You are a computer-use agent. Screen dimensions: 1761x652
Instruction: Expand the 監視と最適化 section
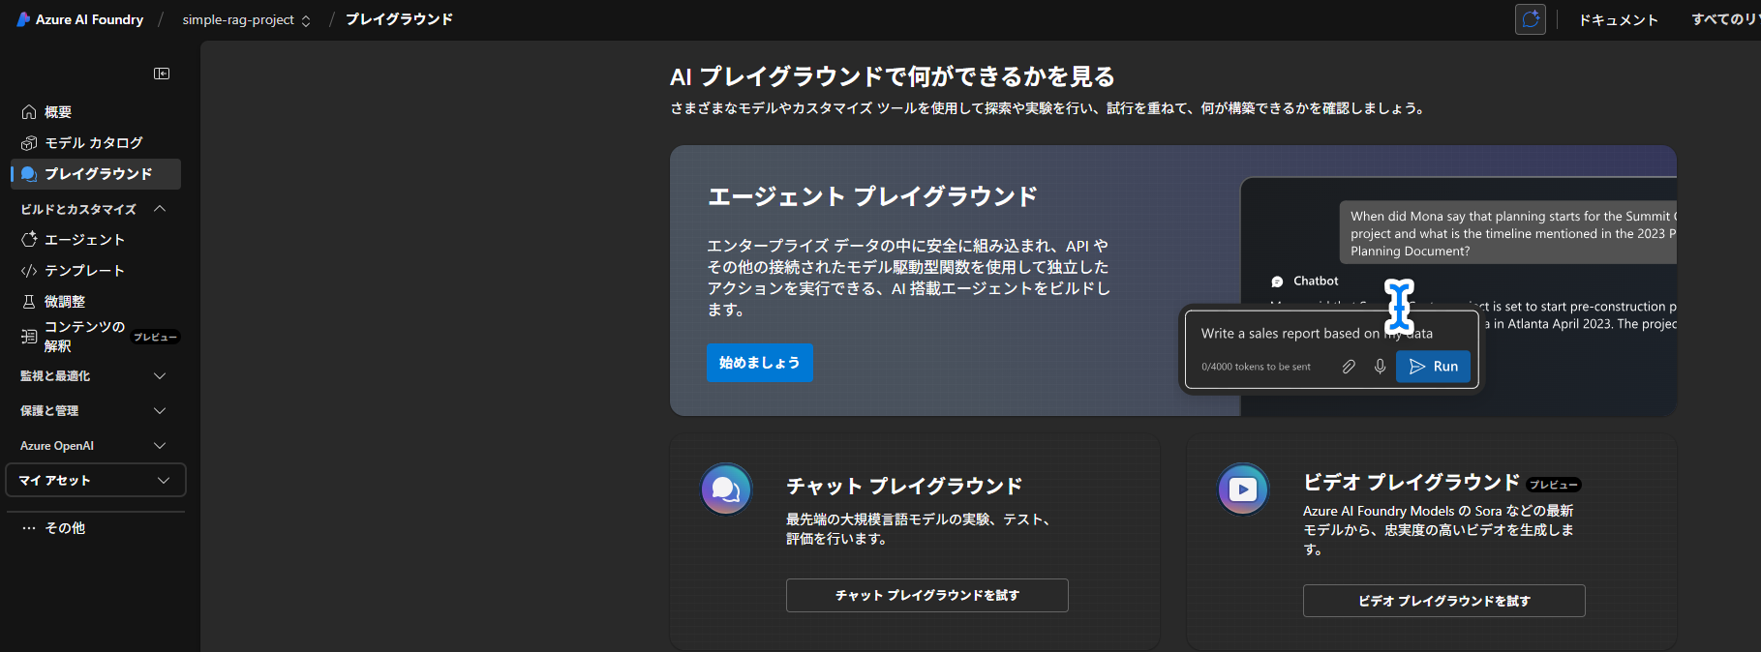pos(161,376)
